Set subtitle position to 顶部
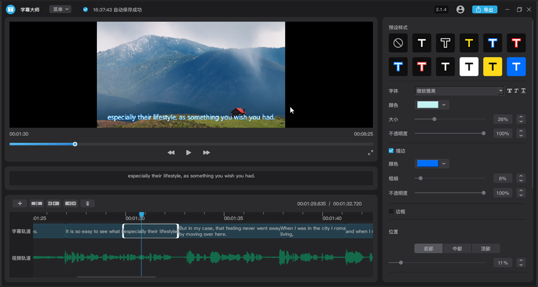The image size is (538, 287). tap(485, 249)
